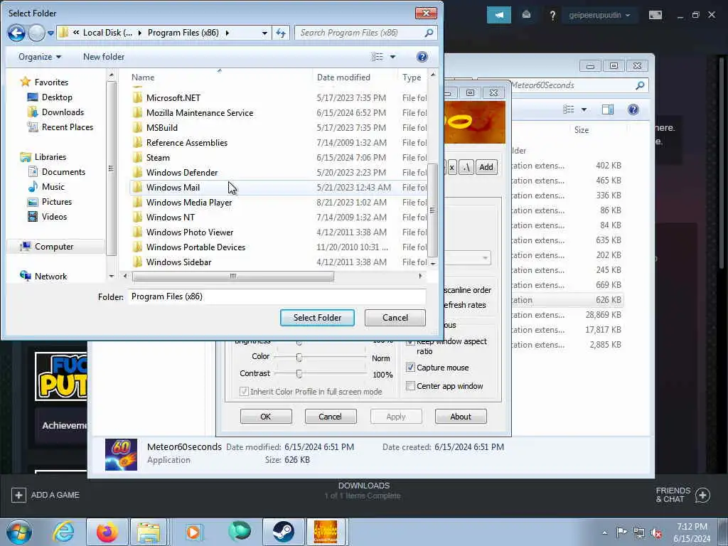Cancel the Select Folder dialog
The width and height of the screenshot is (728, 546).
(x=395, y=318)
